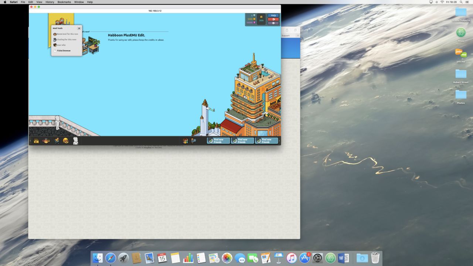
Task: Click the Wi-Fi status icon
Action: pyautogui.click(x=442, y=2)
